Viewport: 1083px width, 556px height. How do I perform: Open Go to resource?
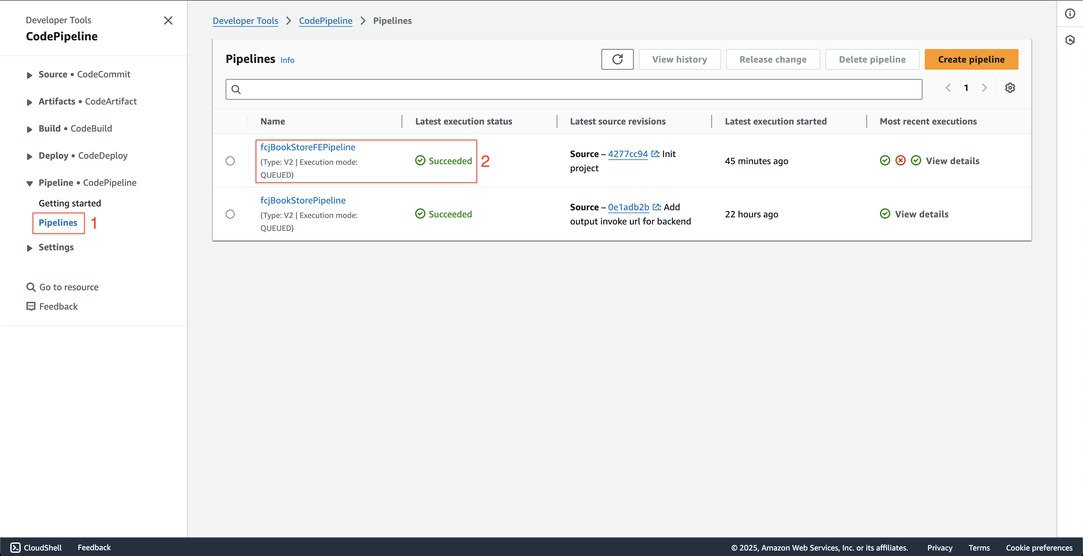click(x=69, y=287)
